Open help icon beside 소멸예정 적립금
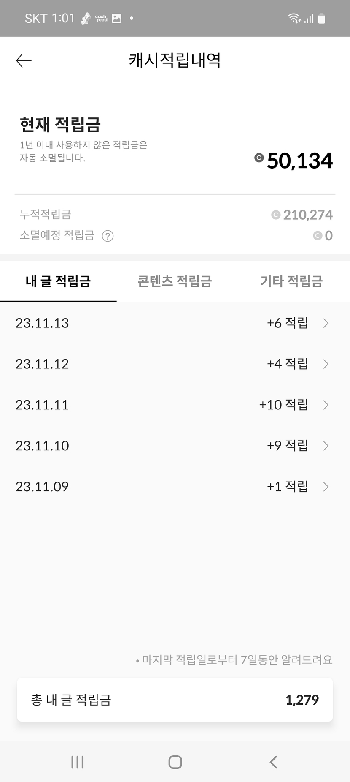This screenshot has height=782, width=350. [x=108, y=236]
